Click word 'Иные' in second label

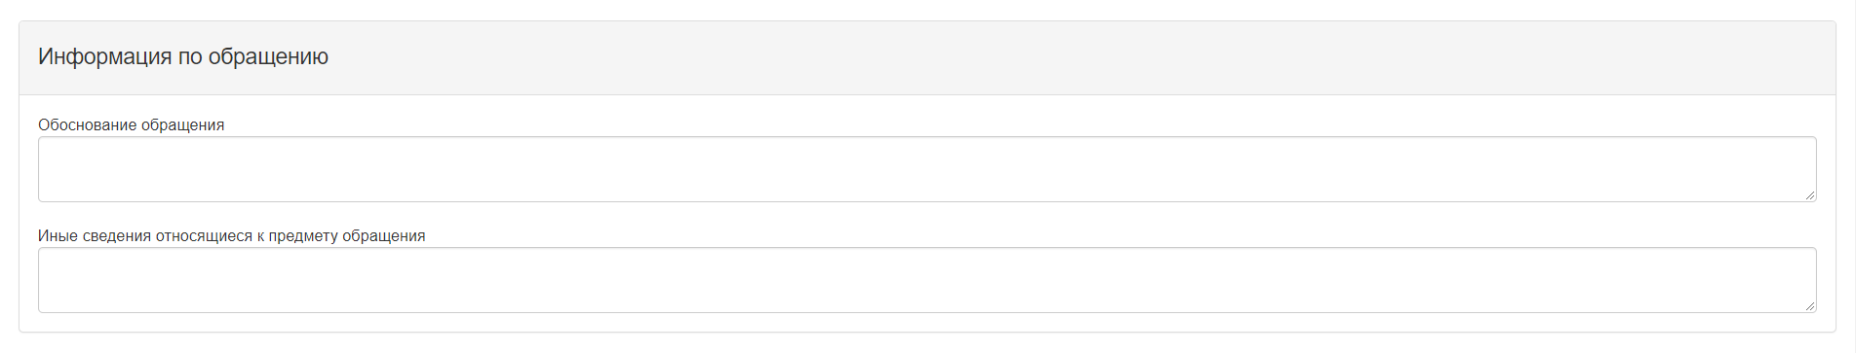click(x=58, y=235)
